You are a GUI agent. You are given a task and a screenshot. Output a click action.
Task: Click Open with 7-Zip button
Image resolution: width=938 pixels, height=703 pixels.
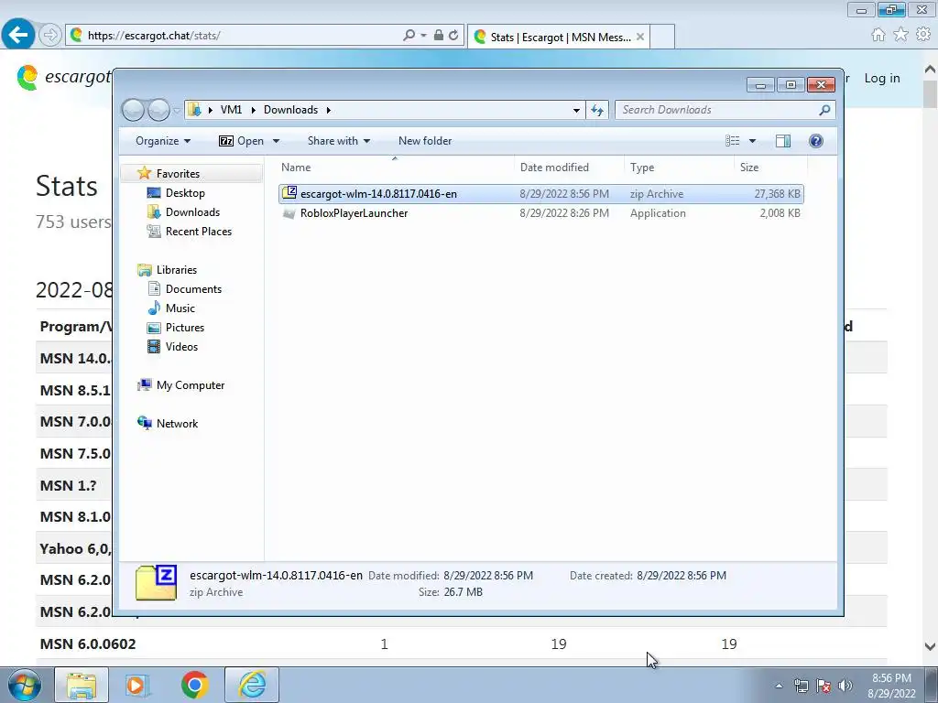[x=241, y=141]
